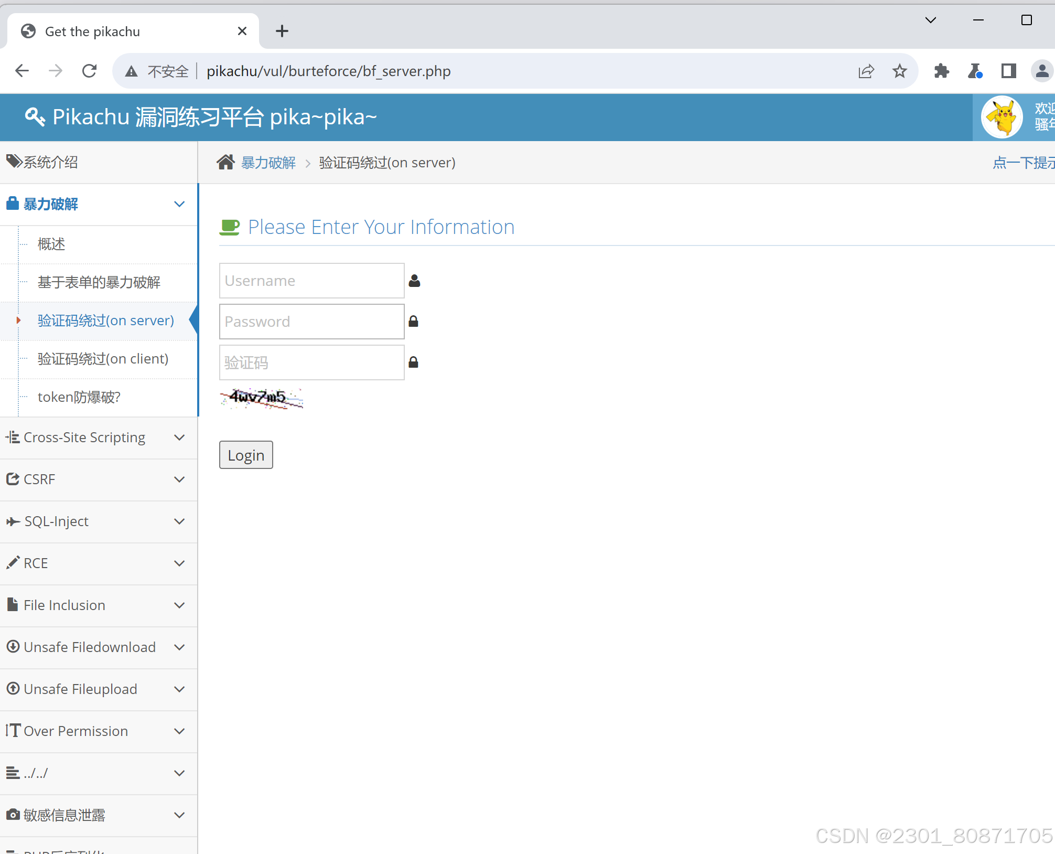Screen dimensions: 1055x854
Task: Click the home icon in breadcrumb
Action: [225, 163]
